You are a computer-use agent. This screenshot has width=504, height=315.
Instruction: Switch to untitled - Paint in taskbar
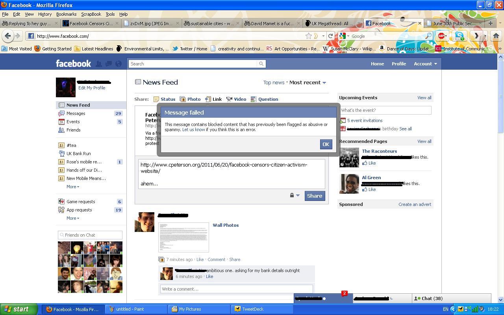pos(137,309)
